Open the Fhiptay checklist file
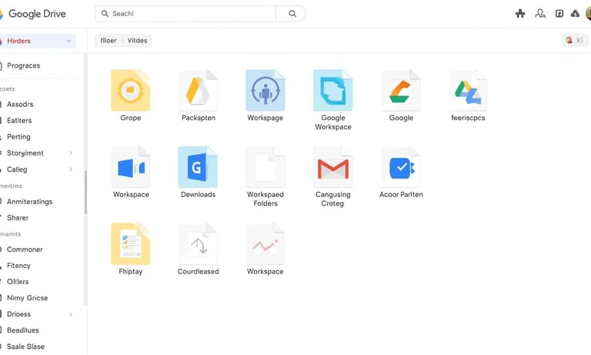The width and height of the screenshot is (591, 355). tap(130, 243)
